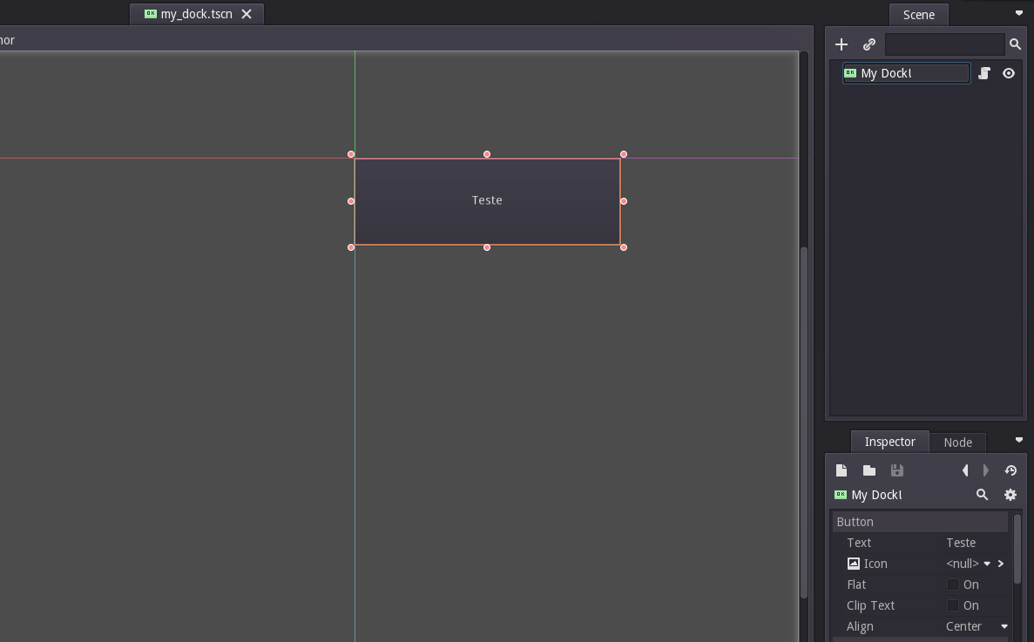Viewport: 1034px width, 642px height.
Task: Load resource with the folder icon
Action: click(869, 470)
